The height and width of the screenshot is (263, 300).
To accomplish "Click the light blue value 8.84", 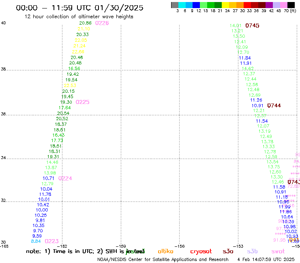I will [x=36, y=241].
